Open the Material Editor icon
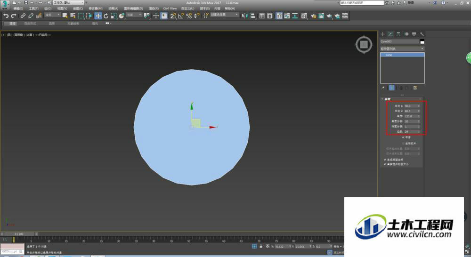Screen dimensions: 471x257 pos(304,16)
